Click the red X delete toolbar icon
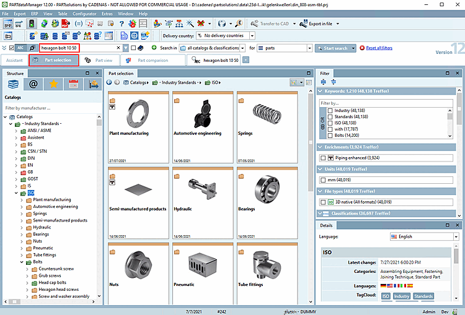 coord(201,24)
